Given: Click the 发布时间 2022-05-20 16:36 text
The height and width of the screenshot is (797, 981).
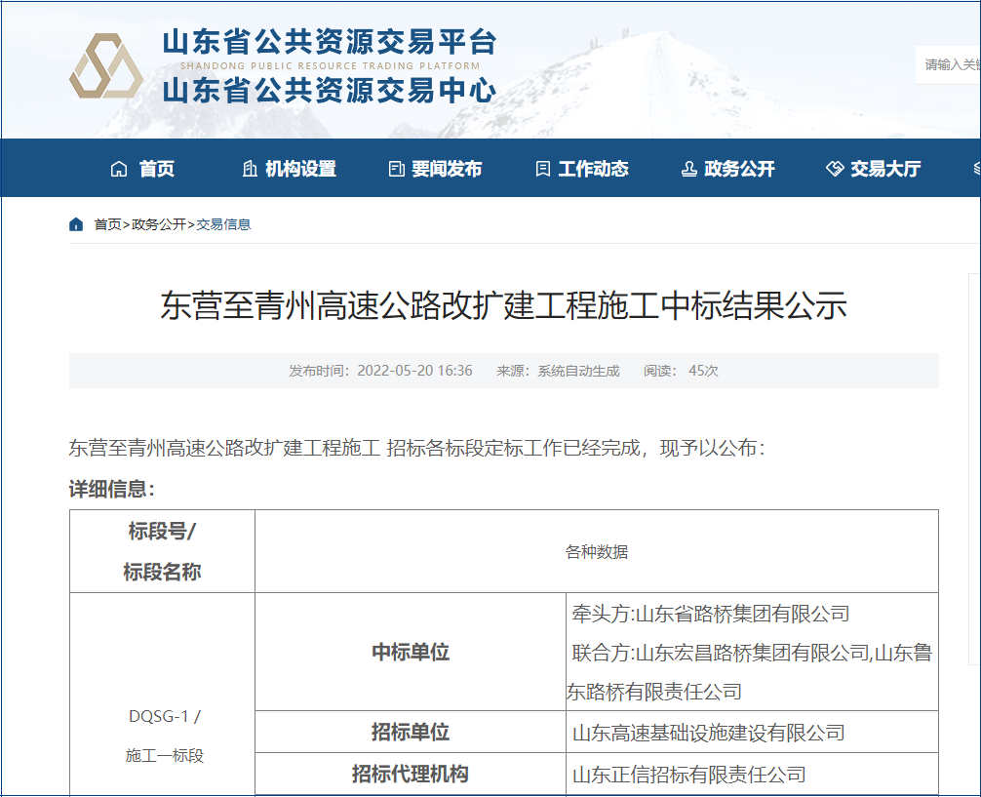Looking at the screenshot, I should [x=380, y=371].
